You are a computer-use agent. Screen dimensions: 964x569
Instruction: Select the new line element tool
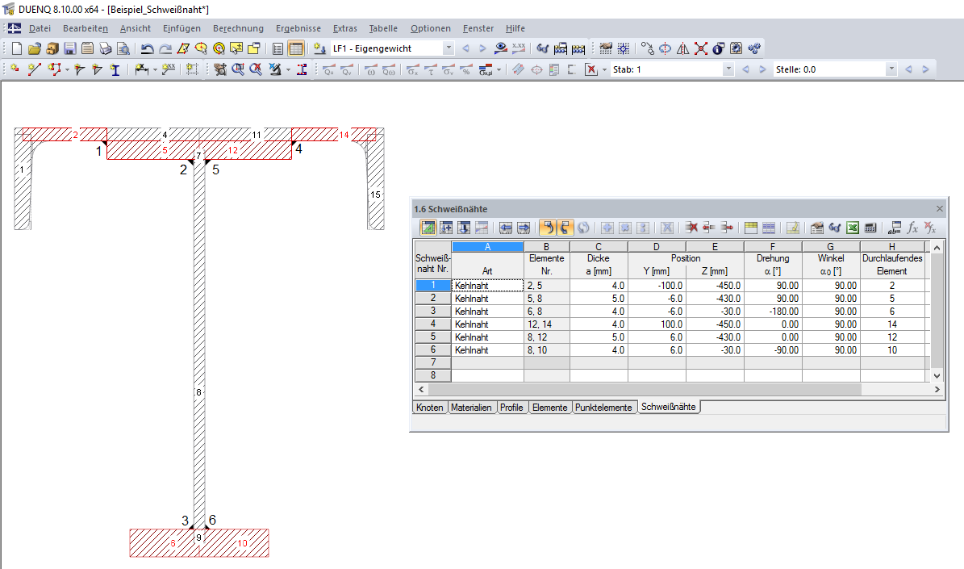tap(35, 69)
